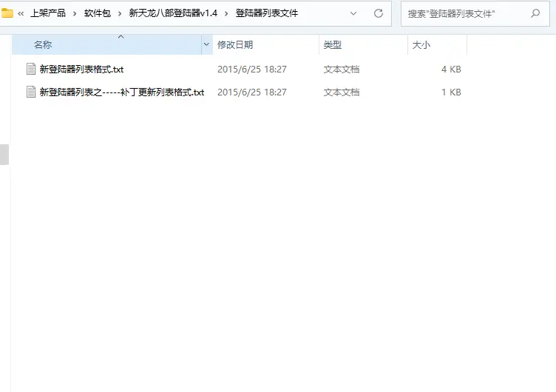Open the 名称 column filter dropdown arrow
Image resolution: width=556 pixels, height=392 pixels.
click(206, 45)
